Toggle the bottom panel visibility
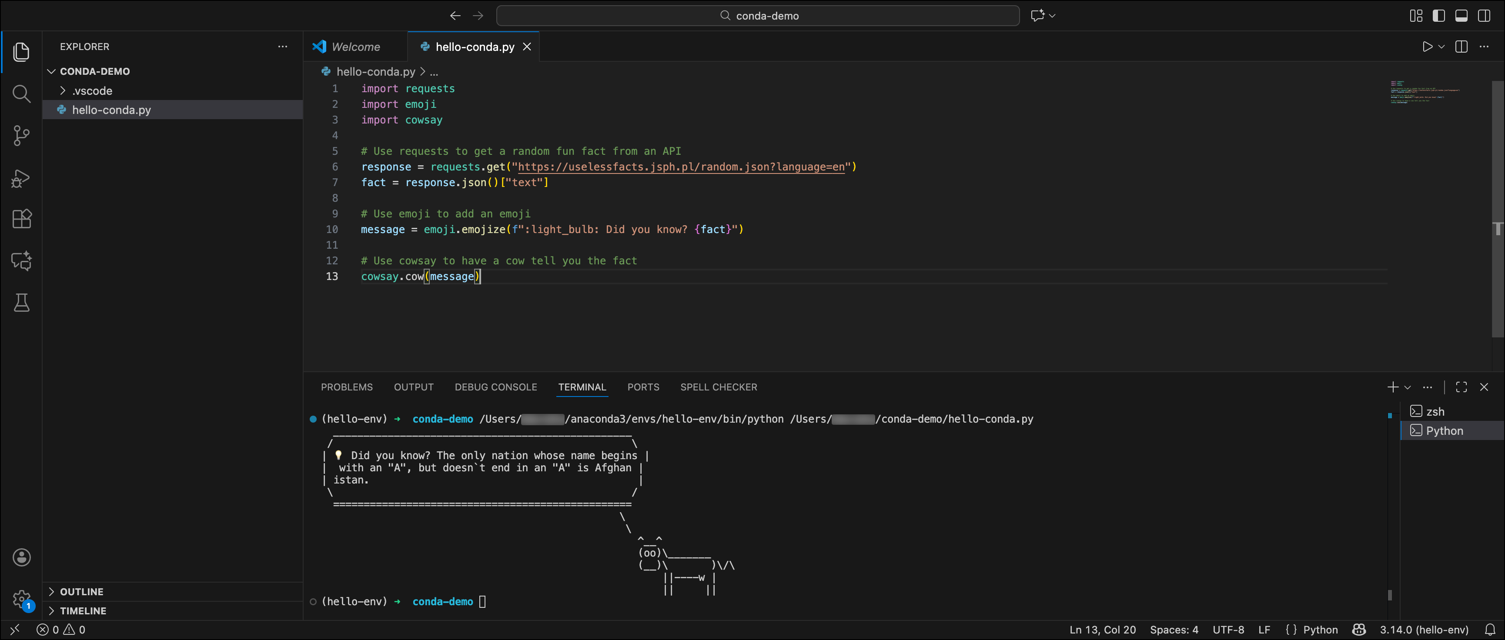Image resolution: width=1505 pixels, height=640 pixels. (1461, 16)
